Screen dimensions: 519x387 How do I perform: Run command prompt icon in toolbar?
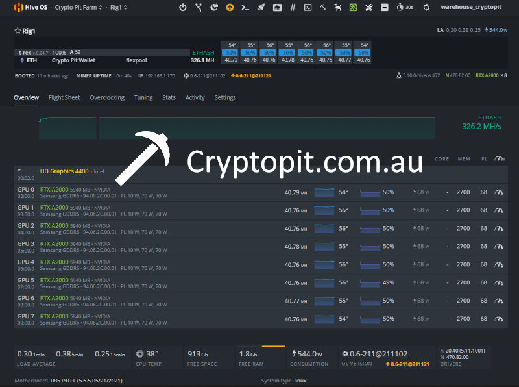pos(245,7)
